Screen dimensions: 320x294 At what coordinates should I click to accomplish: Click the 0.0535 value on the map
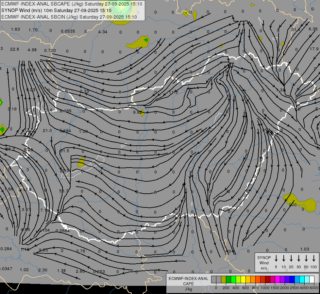(68, 31)
